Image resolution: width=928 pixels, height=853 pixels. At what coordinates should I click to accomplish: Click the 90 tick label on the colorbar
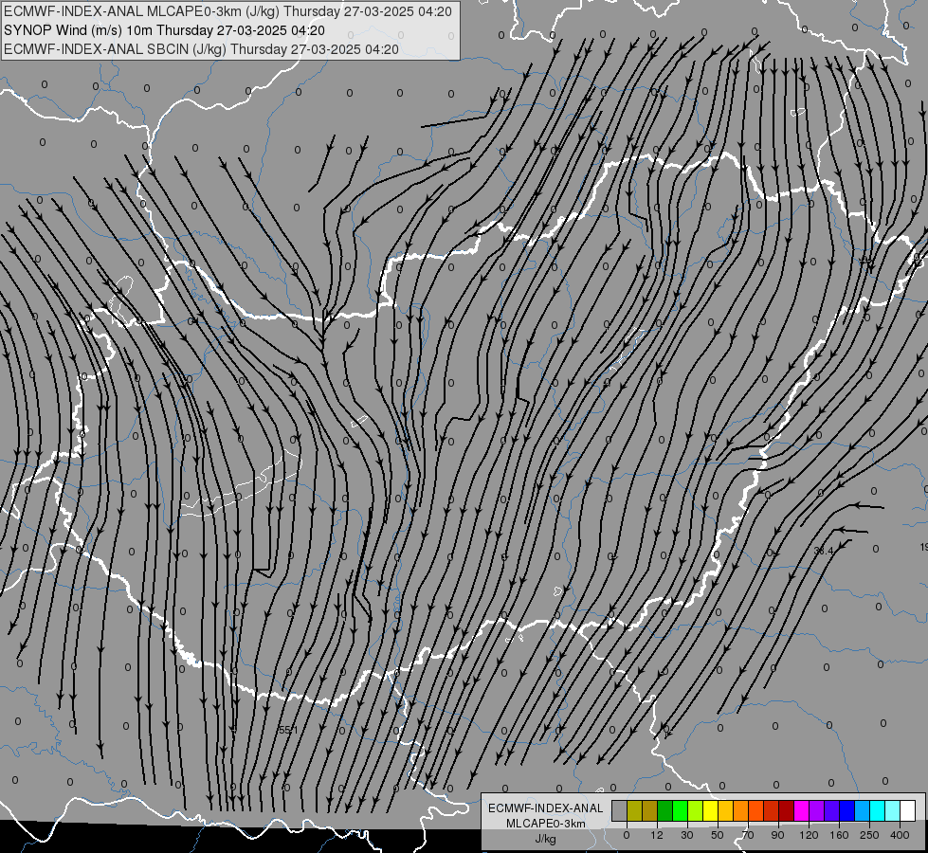tap(777, 835)
